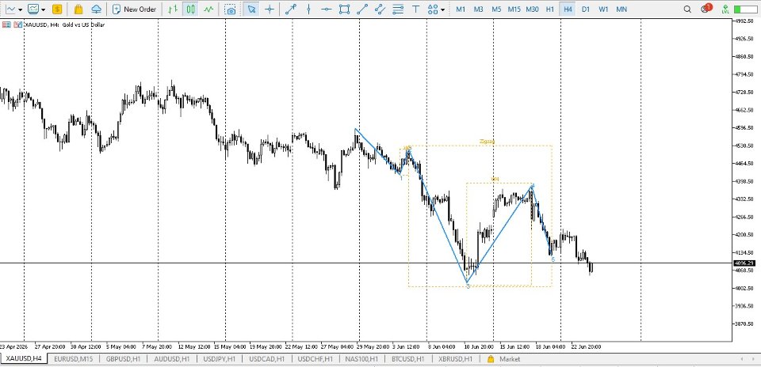Switch timeframe to M15
The image size is (761, 367).
point(514,9)
